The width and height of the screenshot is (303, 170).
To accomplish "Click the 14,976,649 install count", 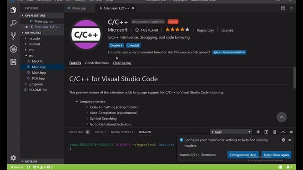I will [x=147, y=30].
